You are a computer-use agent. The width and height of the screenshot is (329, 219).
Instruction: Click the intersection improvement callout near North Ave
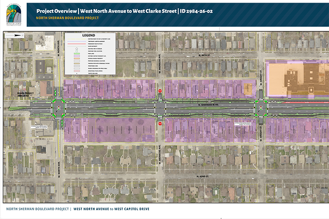point(39,127)
